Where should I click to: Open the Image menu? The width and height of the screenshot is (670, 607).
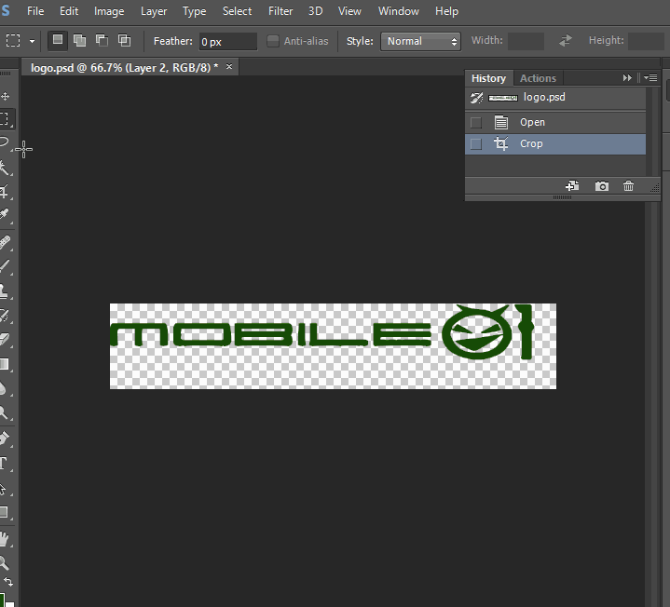pos(109,11)
